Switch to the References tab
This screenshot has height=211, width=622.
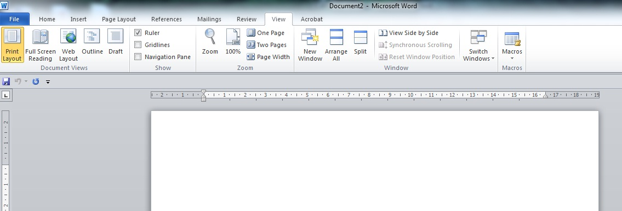tap(166, 19)
